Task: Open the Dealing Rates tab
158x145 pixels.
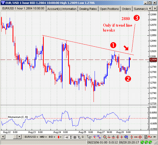Action: (88, 9)
